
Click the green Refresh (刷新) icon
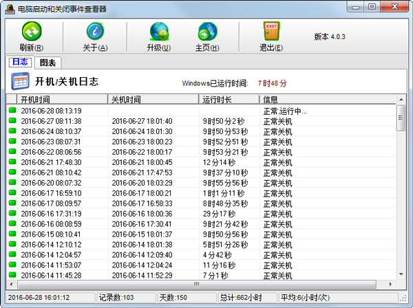pyautogui.click(x=32, y=32)
